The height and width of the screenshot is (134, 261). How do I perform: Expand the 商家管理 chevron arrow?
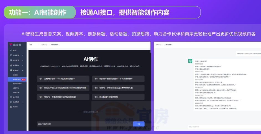pyautogui.click(x=22, y=55)
